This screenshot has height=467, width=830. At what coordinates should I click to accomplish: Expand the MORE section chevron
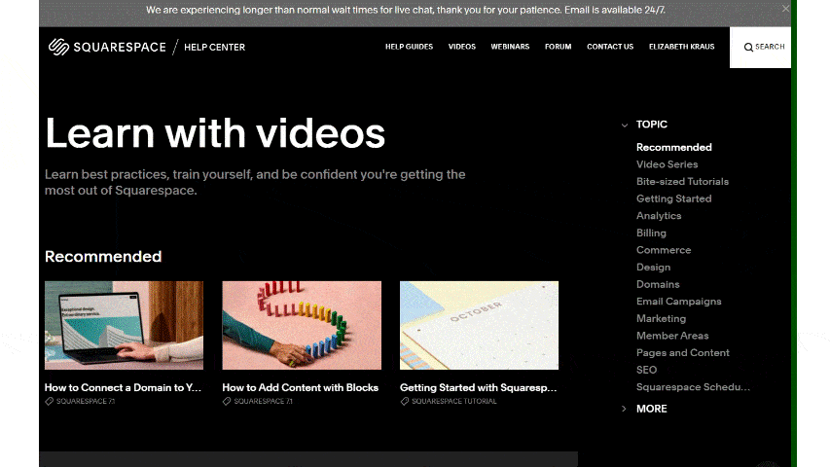pos(624,409)
